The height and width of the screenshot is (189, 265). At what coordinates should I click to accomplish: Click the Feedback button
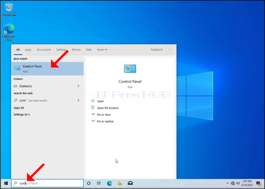157,50
